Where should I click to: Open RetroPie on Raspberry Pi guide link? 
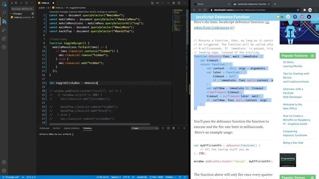tap(297, 120)
